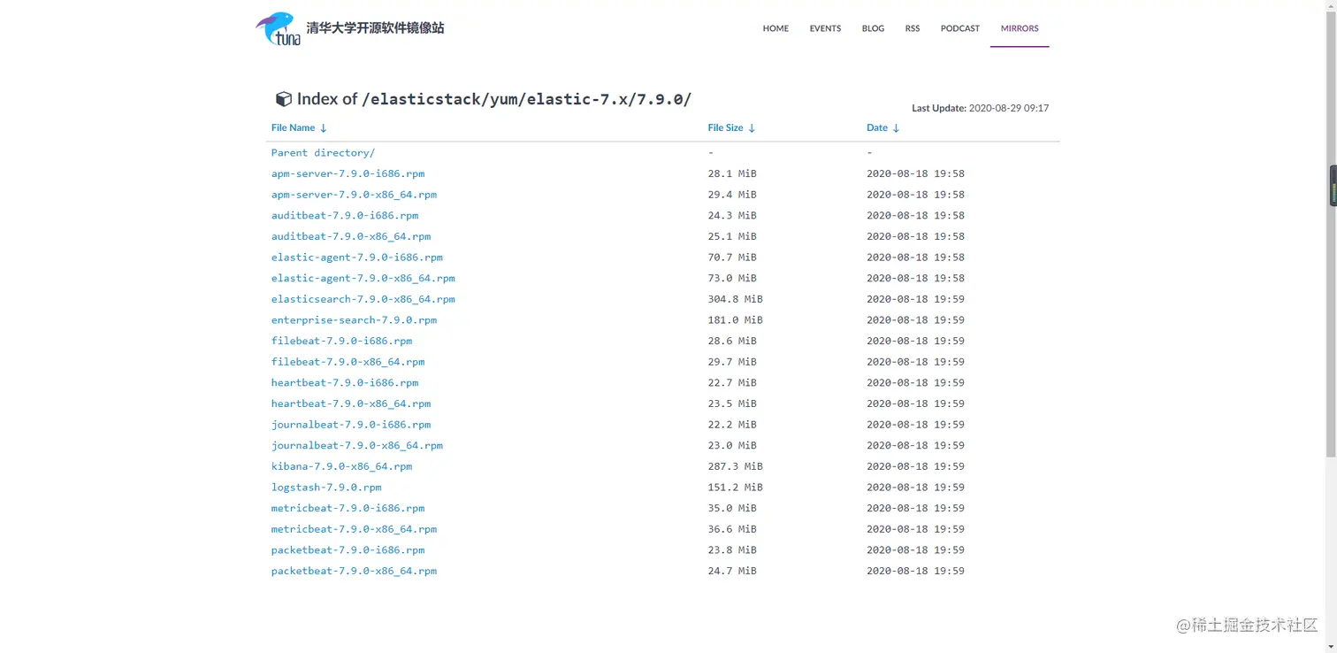The width and height of the screenshot is (1337, 653).
Task: Download filebeat-7.9.0-i686.rpm
Action: click(341, 341)
